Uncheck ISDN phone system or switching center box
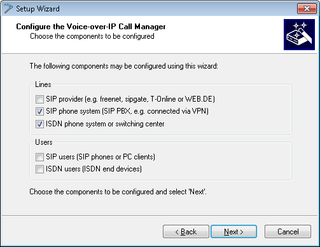Image resolution: width=320 pixels, height=247 pixels. (x=39, y=124)
